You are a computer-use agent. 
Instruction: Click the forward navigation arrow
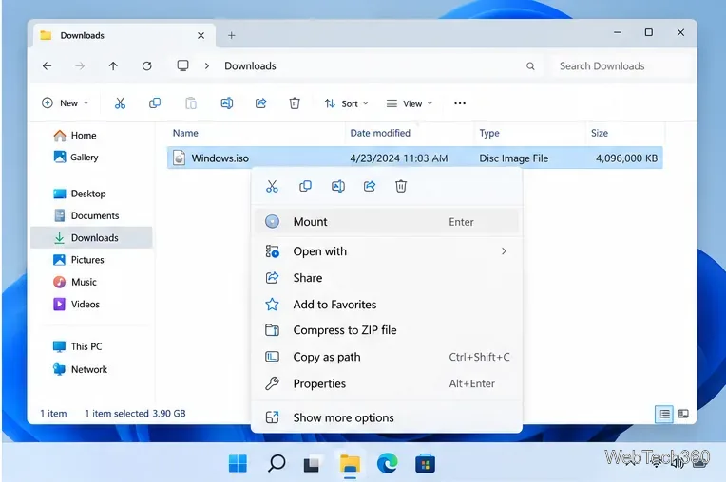click(80, 66)
